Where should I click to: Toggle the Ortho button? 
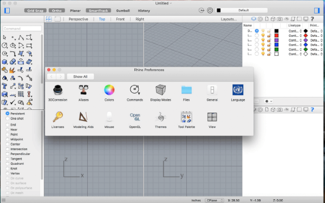click(x=57, y=11)
